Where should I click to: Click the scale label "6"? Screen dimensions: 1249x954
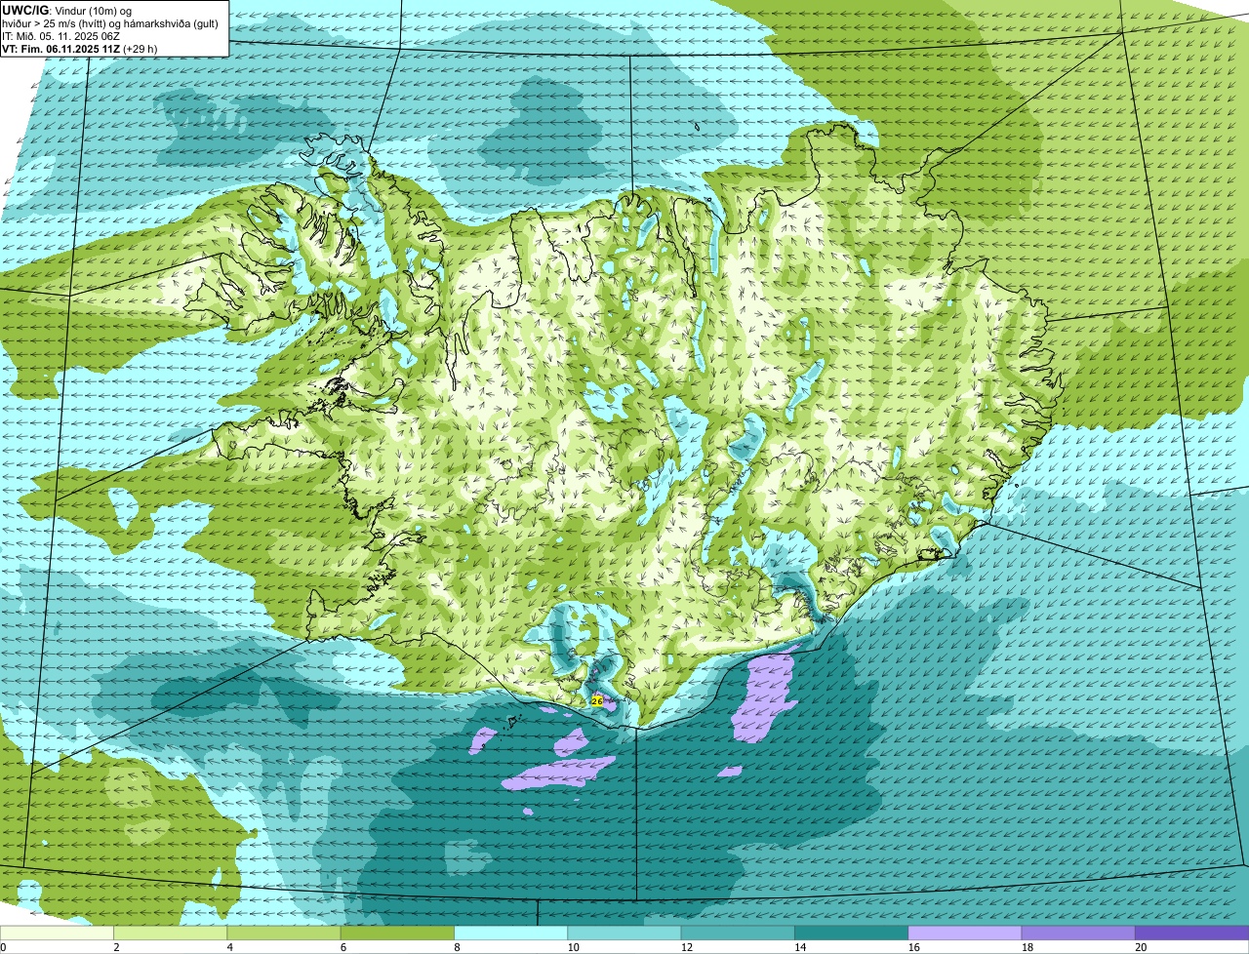tap(342, 947)
